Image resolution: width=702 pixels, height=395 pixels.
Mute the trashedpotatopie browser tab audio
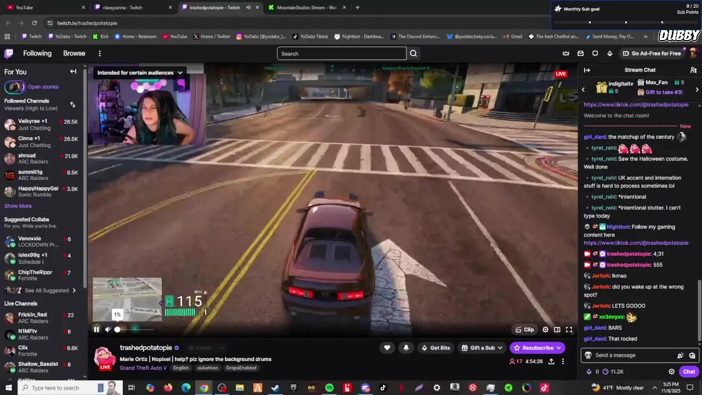[x=248, y=8]
